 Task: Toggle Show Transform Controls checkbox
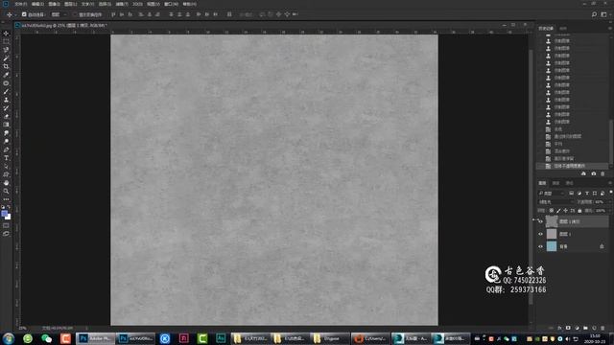75,14
